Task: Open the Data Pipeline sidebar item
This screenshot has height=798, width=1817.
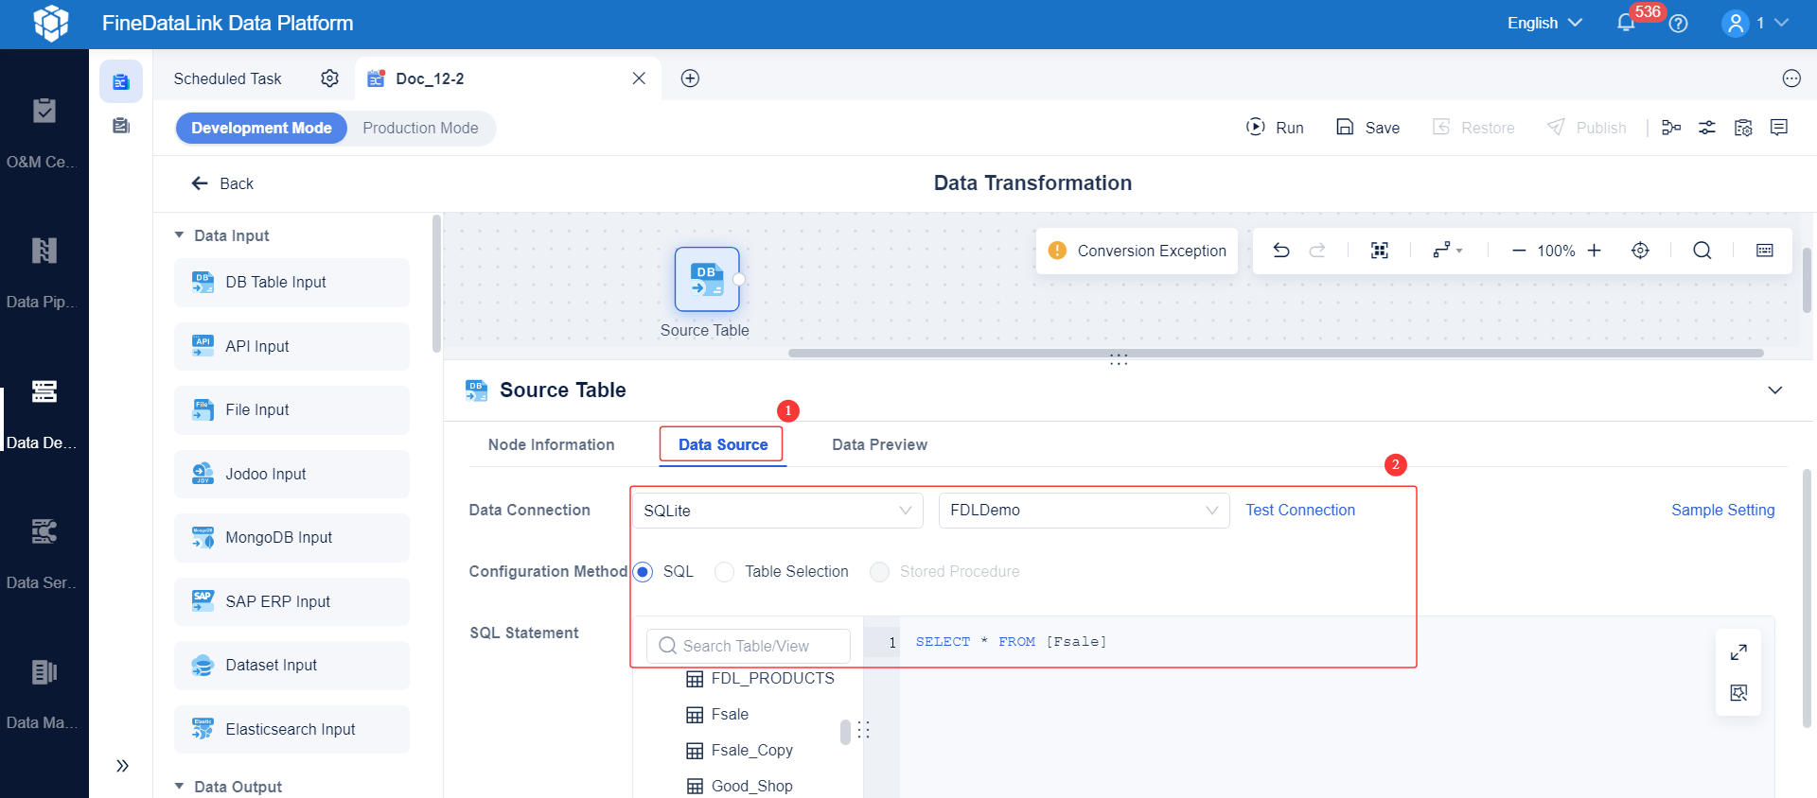Action: 44,273
